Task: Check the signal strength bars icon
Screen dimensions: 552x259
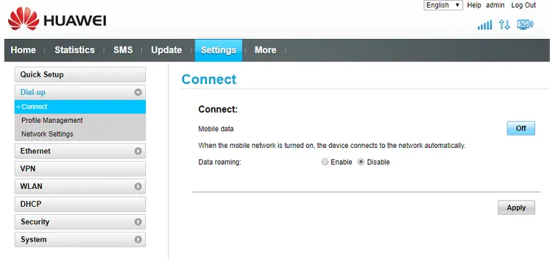Action: [485, 24]
